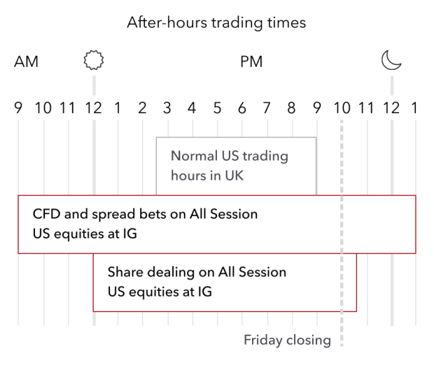434x374 pixels.
Task: Click the 10 PM hour label by the dashed line
Action: pos(342,108)
